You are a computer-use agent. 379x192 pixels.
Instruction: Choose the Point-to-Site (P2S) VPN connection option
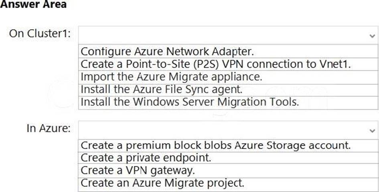(216, 64)
